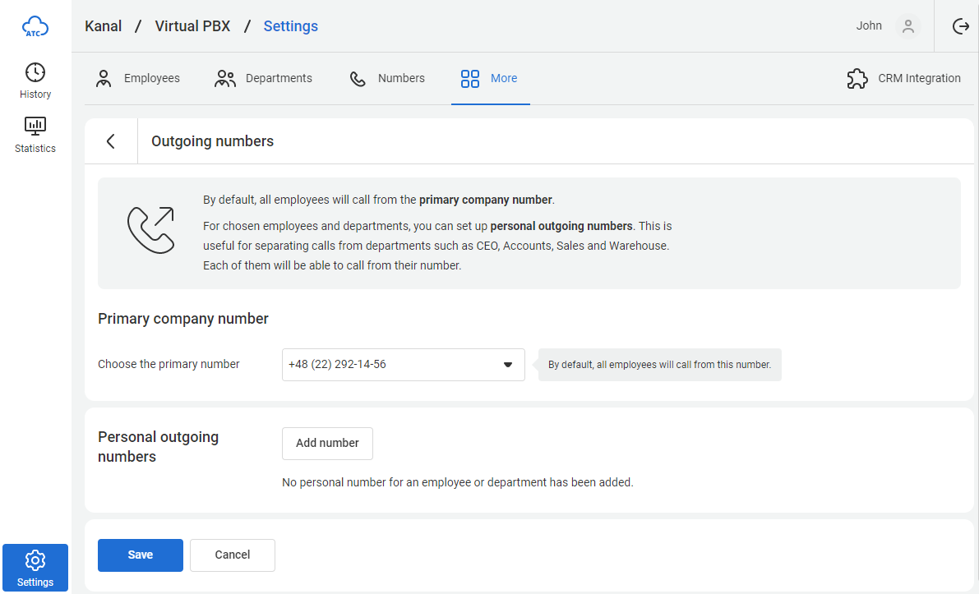
Task: Click the ATC cloud logo
Action: (x=35, y=27)
